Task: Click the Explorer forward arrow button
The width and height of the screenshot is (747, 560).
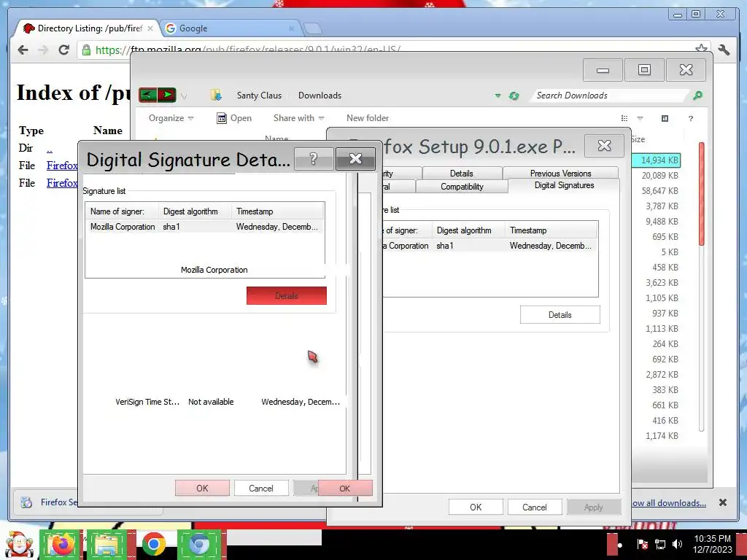Action: click(167, 96)
